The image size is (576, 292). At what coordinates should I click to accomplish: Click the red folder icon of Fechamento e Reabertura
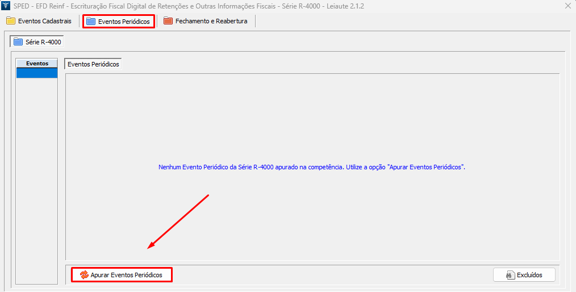click(168, 21)
